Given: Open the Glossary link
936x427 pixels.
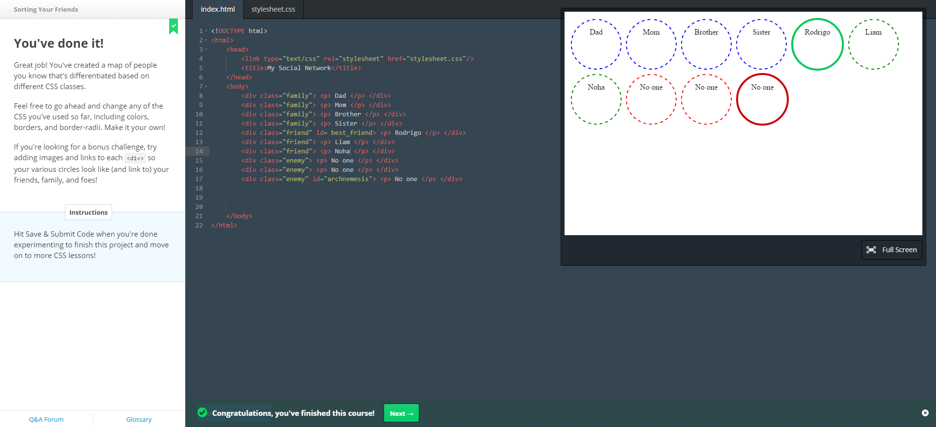Looking at the screenshot, I should click(x=139, y=419).
